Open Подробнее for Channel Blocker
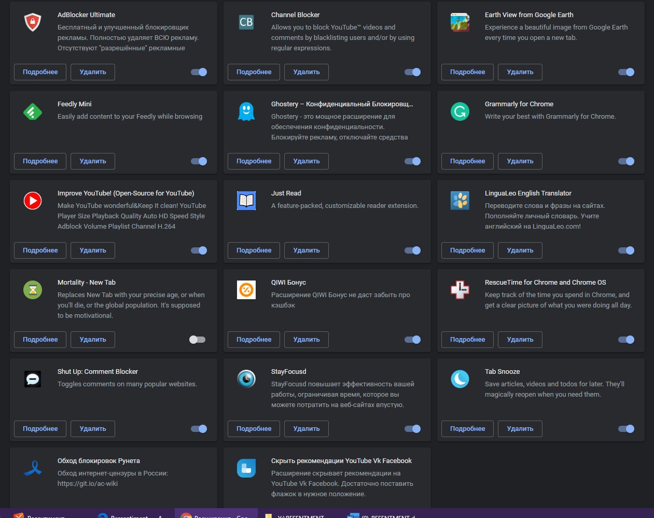This screenshot has width=654, height=518. click(x=254, y=72)
